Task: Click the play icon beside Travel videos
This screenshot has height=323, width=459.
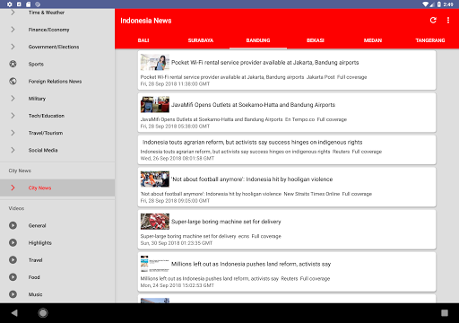Action: pos(13,260)
